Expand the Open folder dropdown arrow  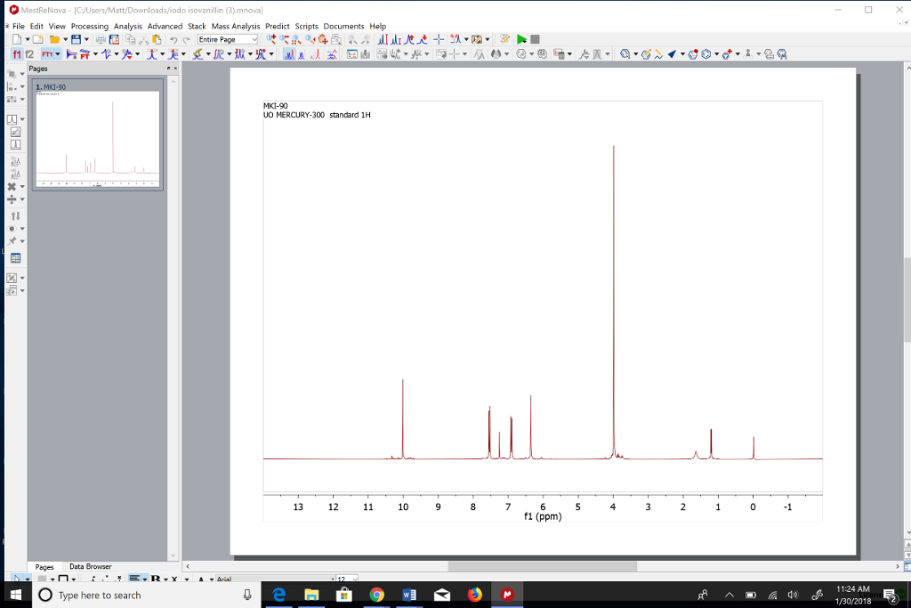(x=65, y=39)
